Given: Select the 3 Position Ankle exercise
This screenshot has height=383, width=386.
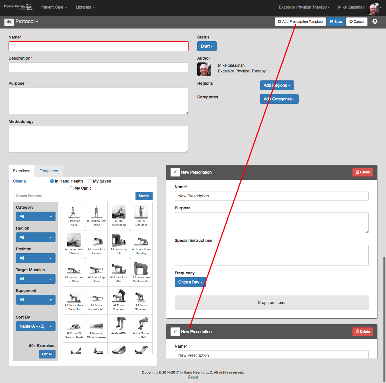Looking at the screenshot, I should 74,216.
